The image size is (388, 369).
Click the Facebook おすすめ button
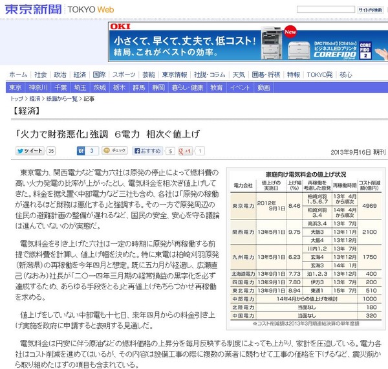coord(147,151)
